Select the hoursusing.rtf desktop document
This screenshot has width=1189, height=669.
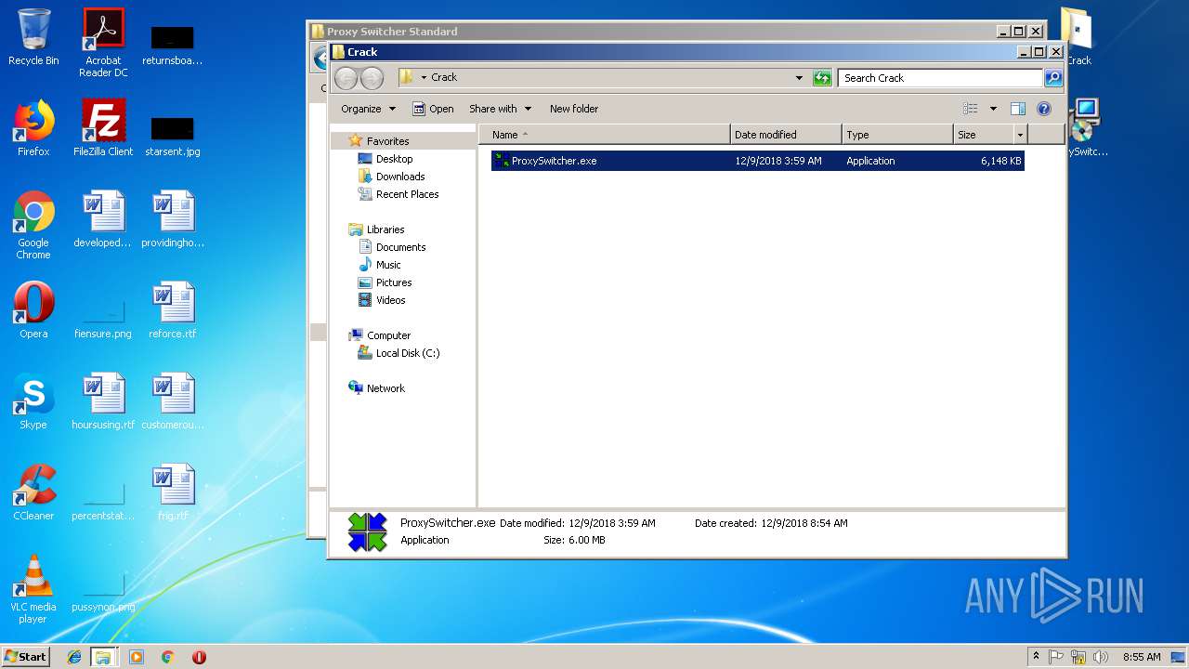[103, 401]
